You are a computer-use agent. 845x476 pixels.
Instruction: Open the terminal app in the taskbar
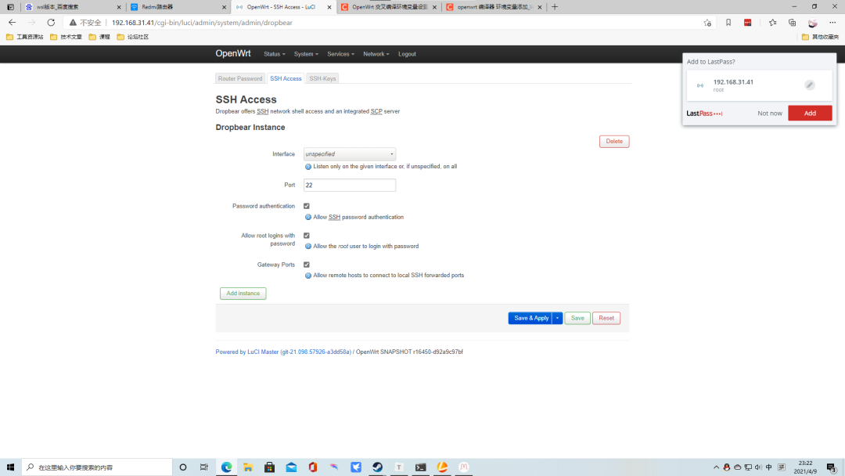[420, 467]
